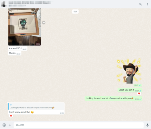Viewport: 151px width, 129px height.
Task: Open the contact name in header
Action: coord(30,3)
